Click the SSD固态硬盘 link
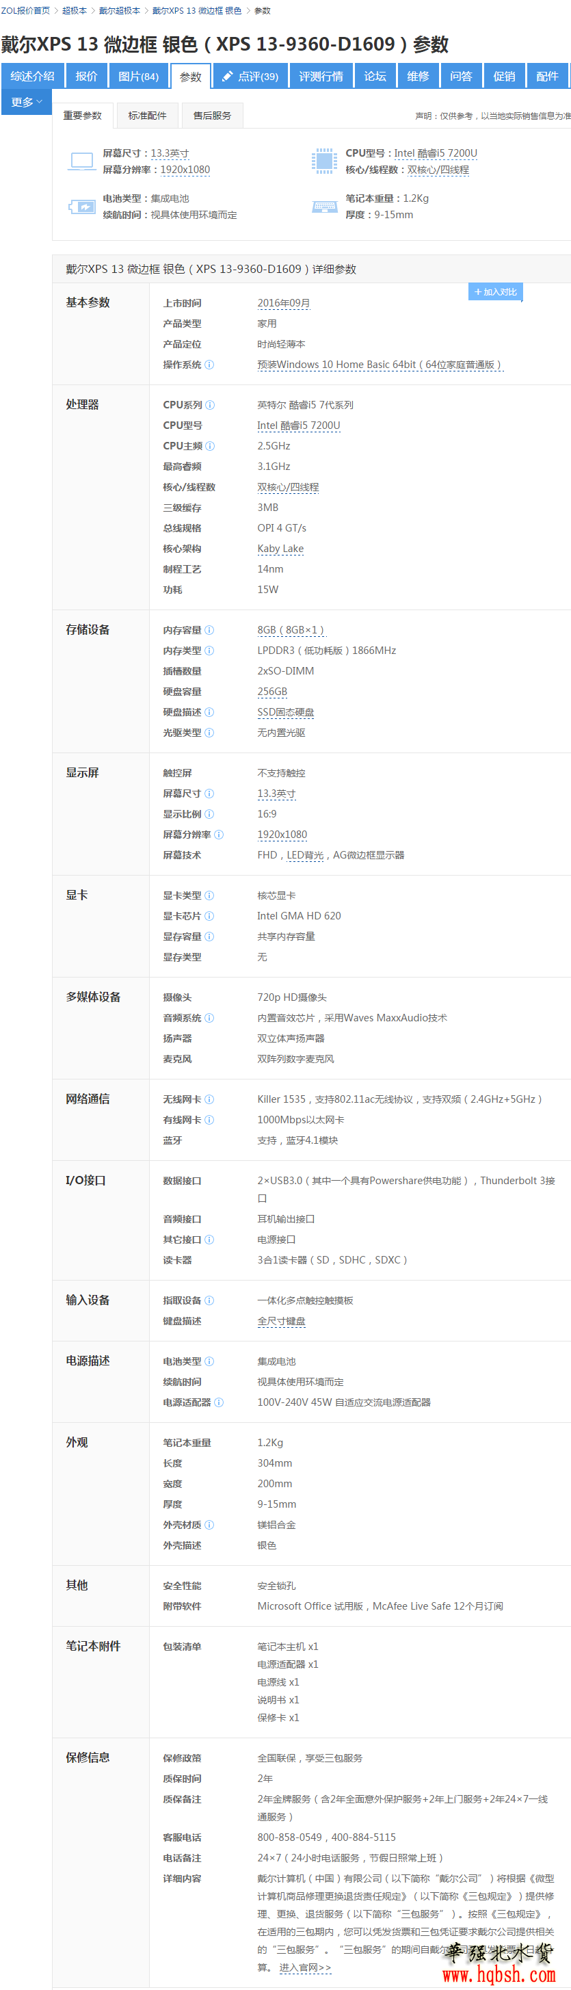571x1990 pixels. [x=286, y=712]
